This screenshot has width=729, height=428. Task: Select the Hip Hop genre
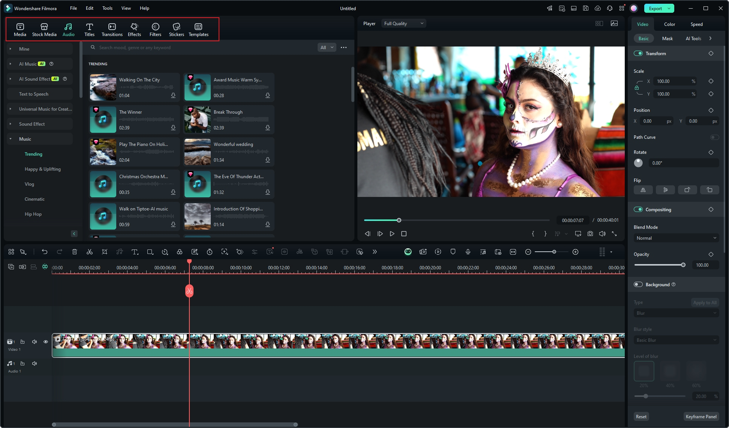pyautogui.click(x=33, y=214)
